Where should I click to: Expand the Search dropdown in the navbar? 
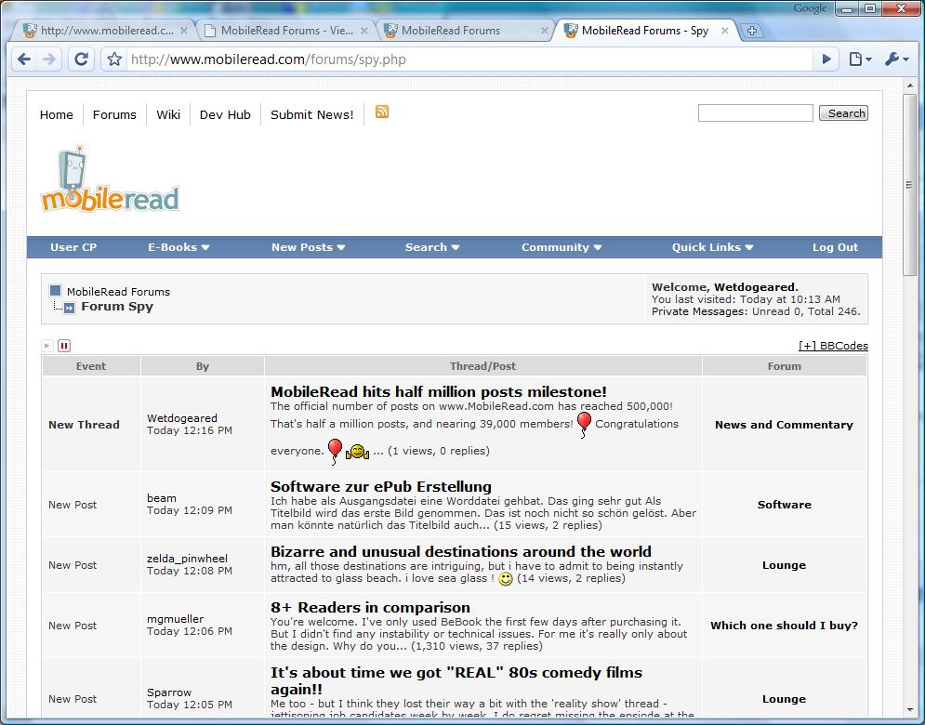[432, 247]
